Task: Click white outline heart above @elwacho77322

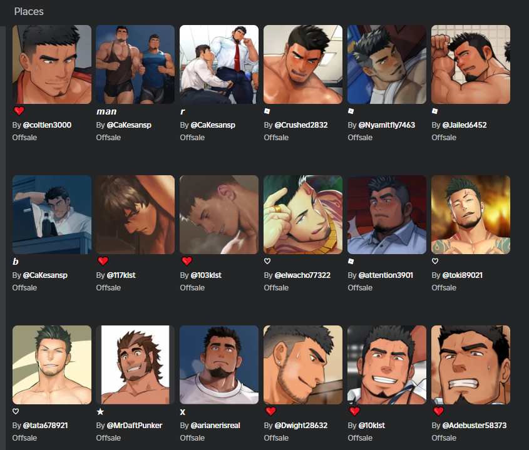Action: 267,261
